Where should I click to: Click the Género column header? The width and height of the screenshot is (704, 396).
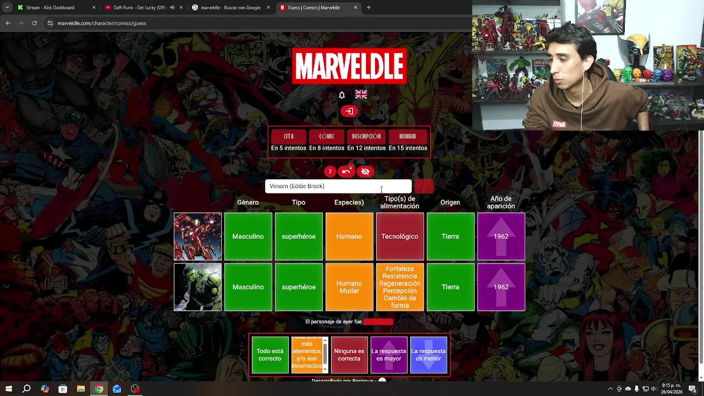tap(248, 202)
